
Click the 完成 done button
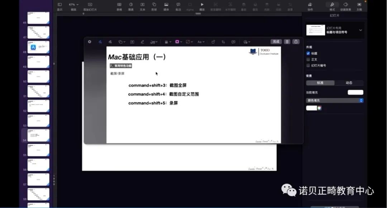[276, 42]
